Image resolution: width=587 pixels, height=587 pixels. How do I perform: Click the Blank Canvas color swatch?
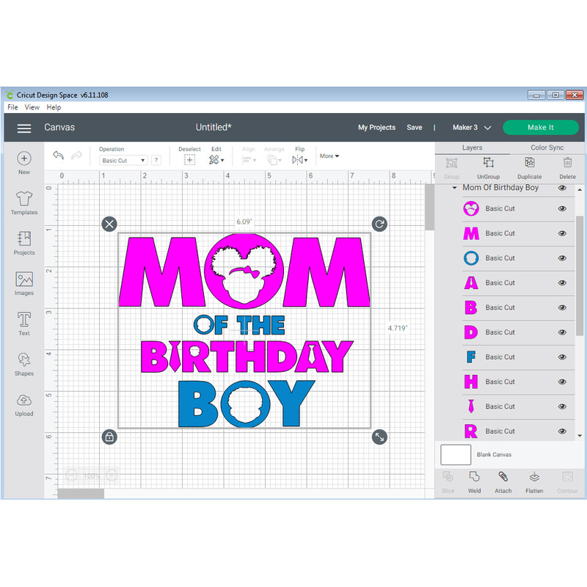click(455, 455)
